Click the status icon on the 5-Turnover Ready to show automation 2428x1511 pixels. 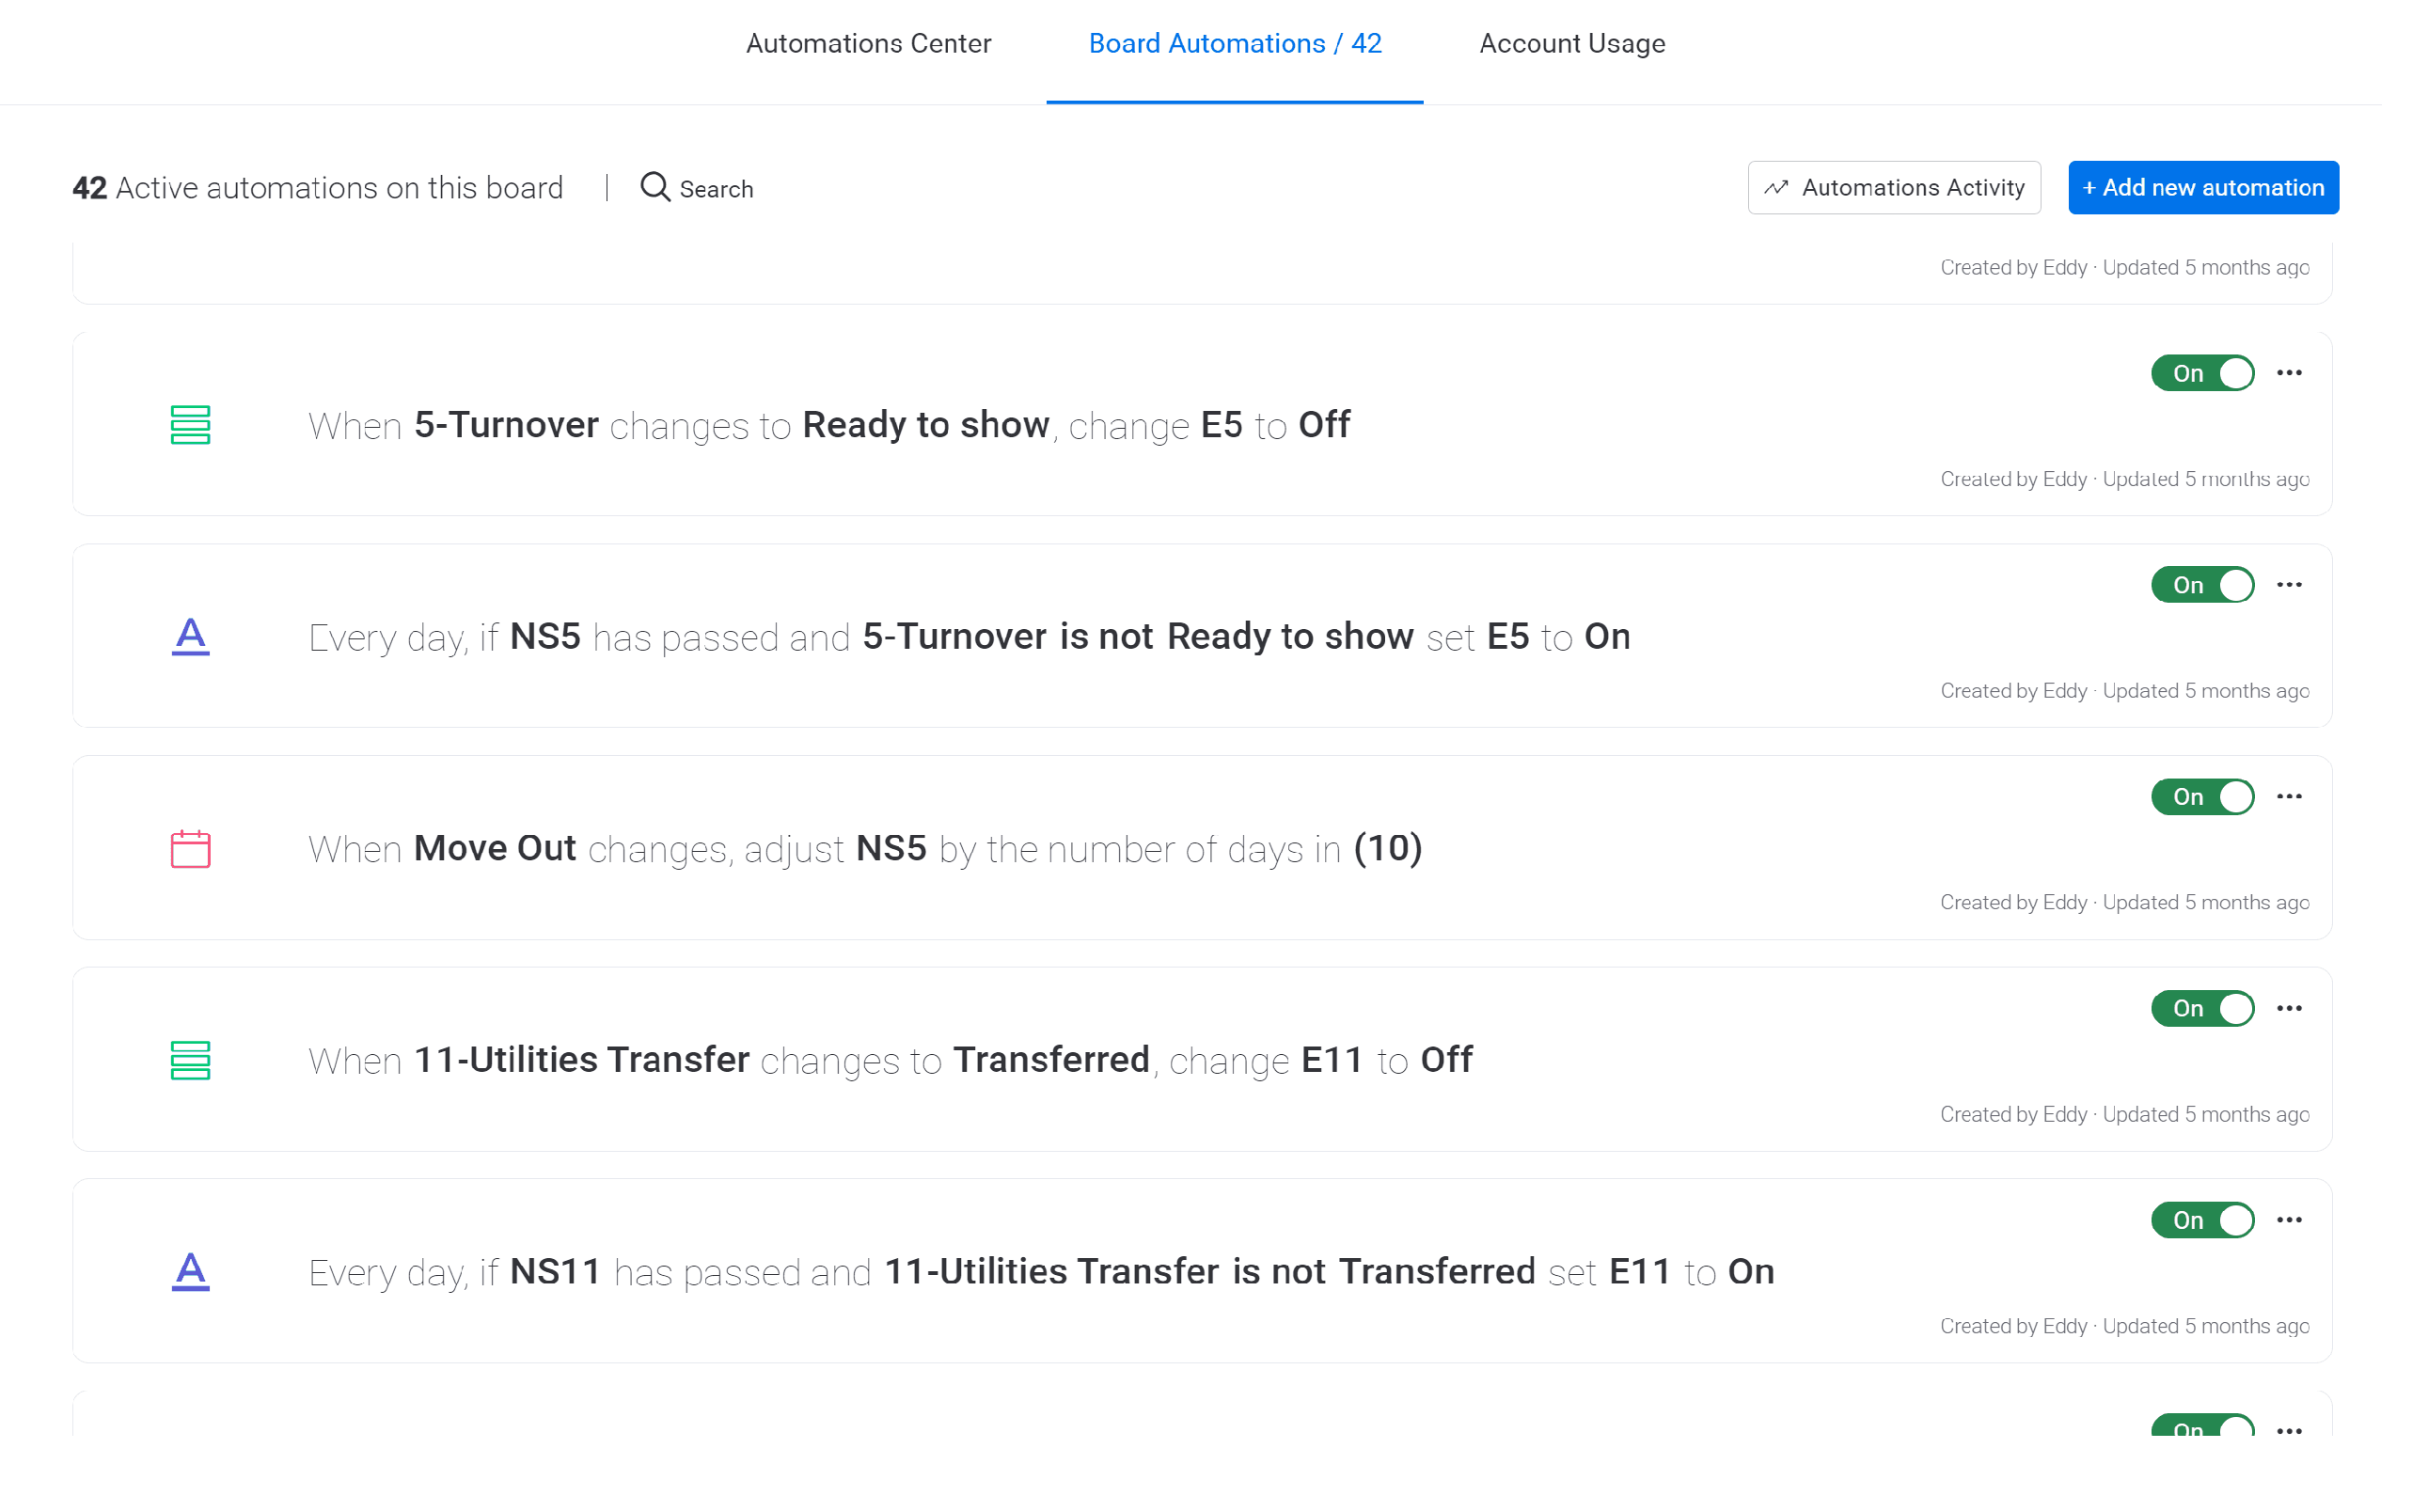click(191, 425)
